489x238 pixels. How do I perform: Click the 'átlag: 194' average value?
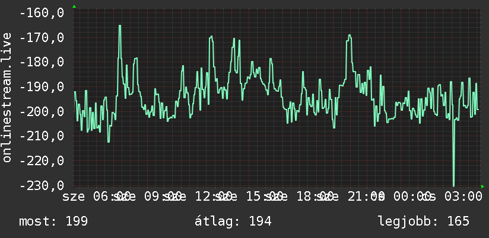coord(233,221)
